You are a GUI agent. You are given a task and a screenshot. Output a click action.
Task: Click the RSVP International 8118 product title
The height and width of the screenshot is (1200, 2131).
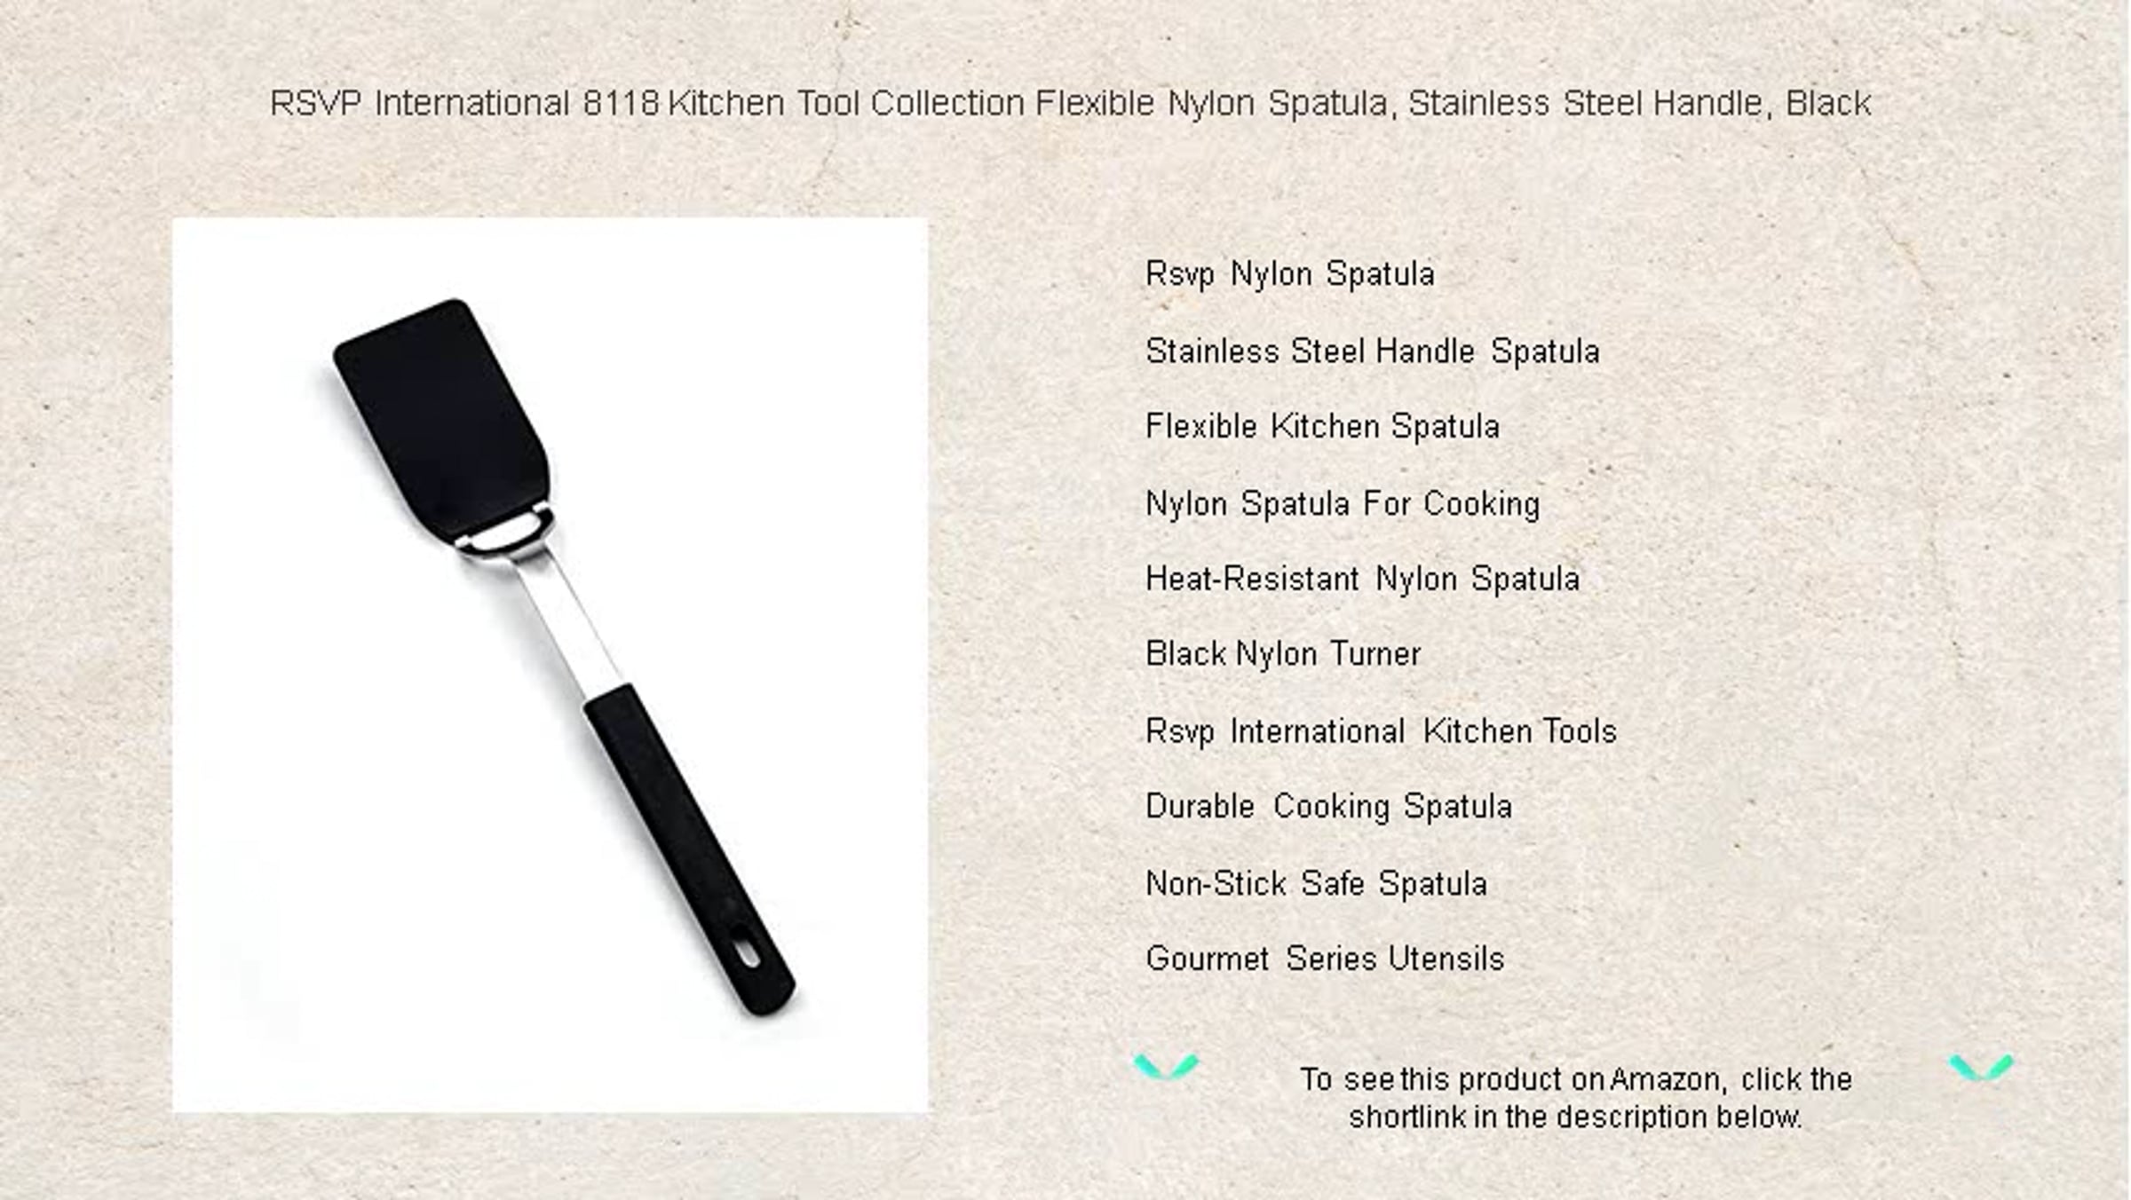pos(1070,104)
